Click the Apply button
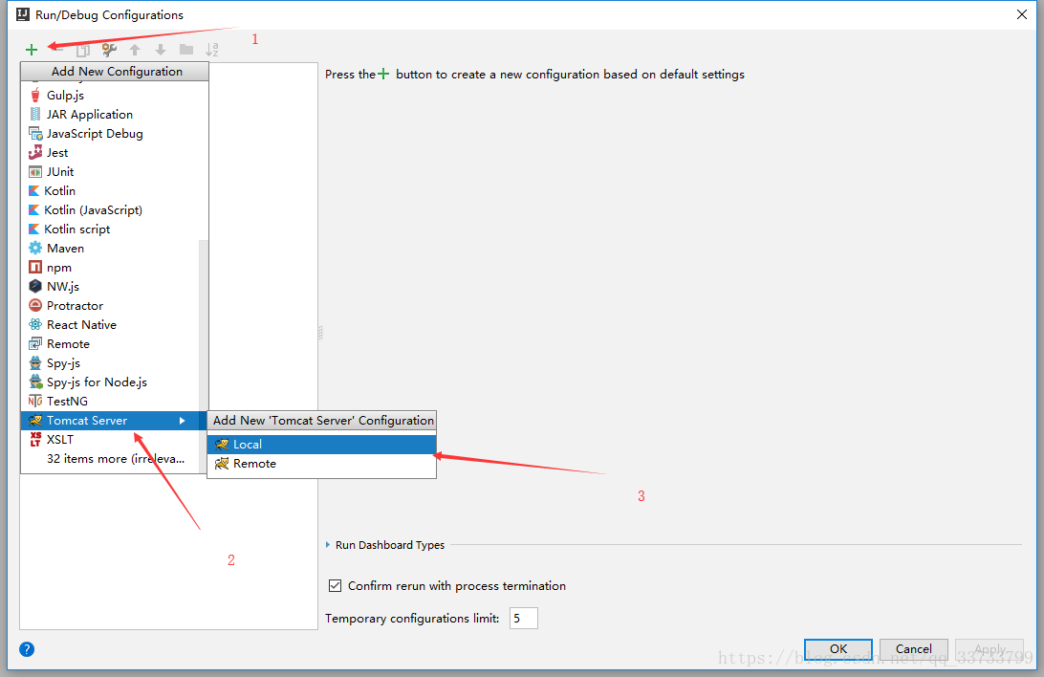1044x677 pixels. (x=990, y=649)
